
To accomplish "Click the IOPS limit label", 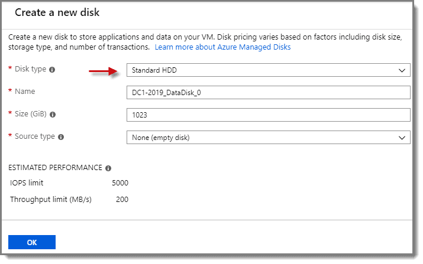I will [x=27, y=183].
